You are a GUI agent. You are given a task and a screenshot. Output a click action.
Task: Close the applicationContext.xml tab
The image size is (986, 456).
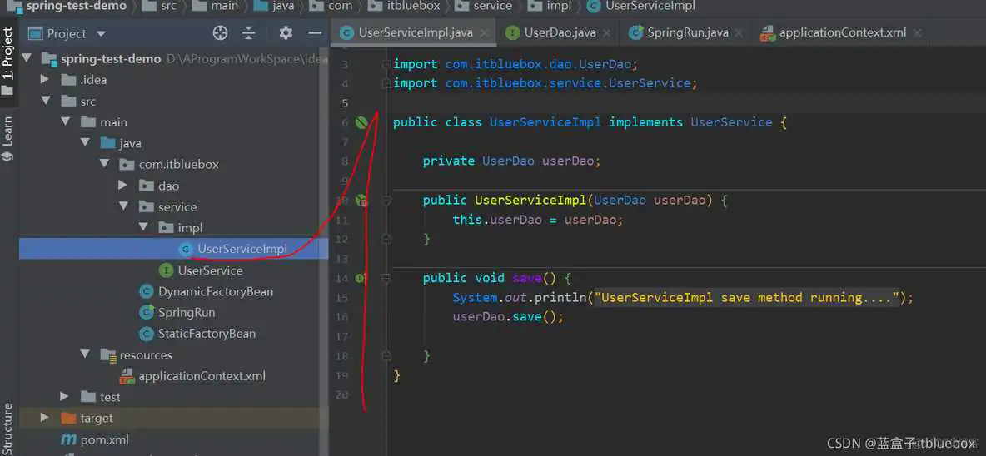tap(917, 33)
